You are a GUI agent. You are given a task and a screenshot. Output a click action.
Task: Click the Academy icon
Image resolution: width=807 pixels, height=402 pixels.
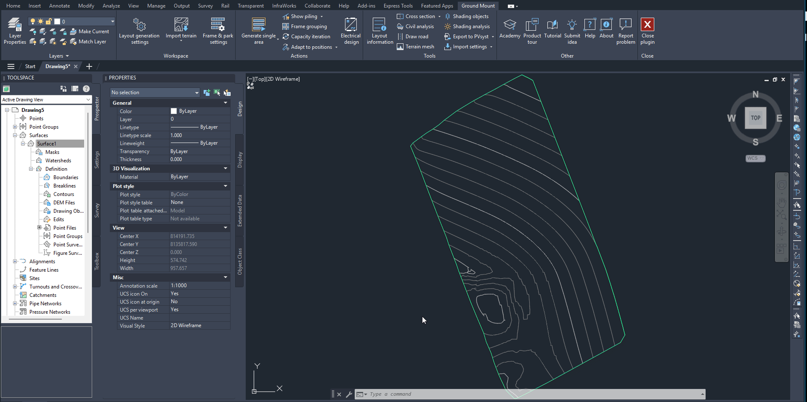510,29
